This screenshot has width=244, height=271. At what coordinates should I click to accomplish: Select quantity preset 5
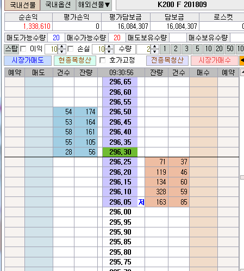pos(197,49)
